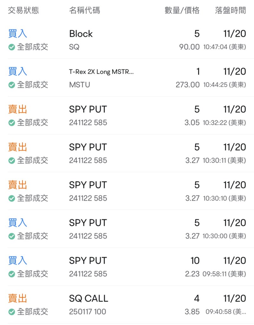Click the check icon for the 10:30:00 SPY PUT buy
254x325 pixels.
12,236
